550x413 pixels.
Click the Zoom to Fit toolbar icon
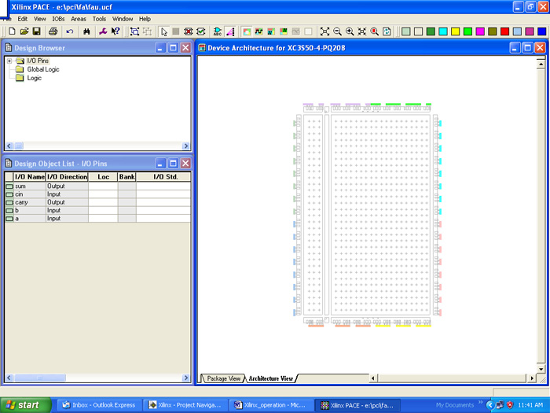coord(324,31)
